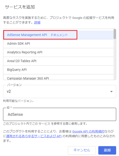This screenshot has height=156, width=119.
Task: Click the blue 追加 button
Action: click(x=107, y=150)
